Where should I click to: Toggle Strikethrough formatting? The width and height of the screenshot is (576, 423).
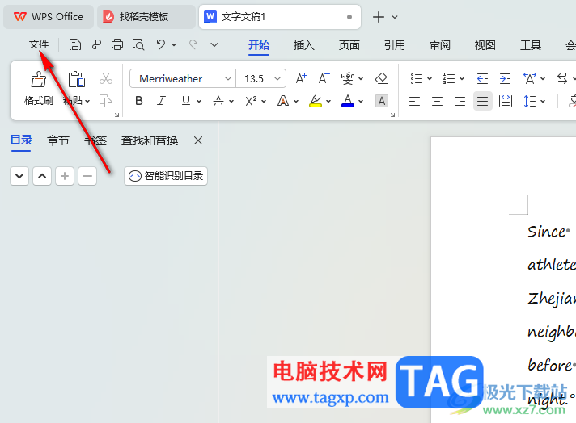point(218,101)
